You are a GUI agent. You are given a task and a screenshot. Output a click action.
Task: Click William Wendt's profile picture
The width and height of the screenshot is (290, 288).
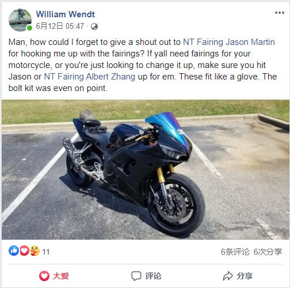pos(20,20)
